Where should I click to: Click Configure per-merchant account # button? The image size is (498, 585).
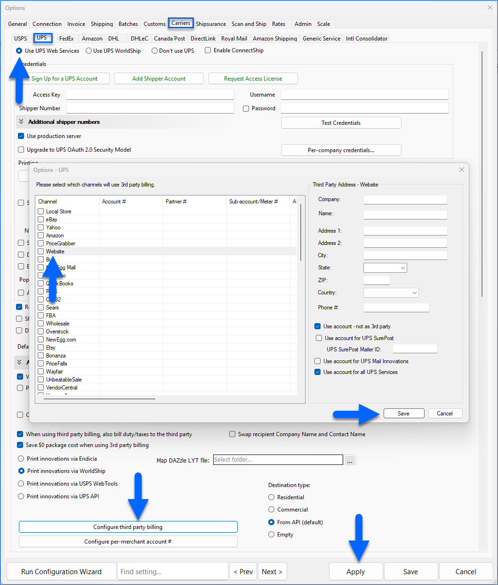click(128, 542)
